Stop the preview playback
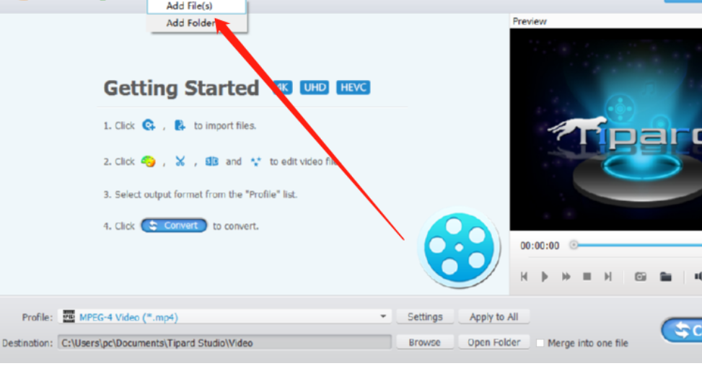 click(x=587, y=277)
